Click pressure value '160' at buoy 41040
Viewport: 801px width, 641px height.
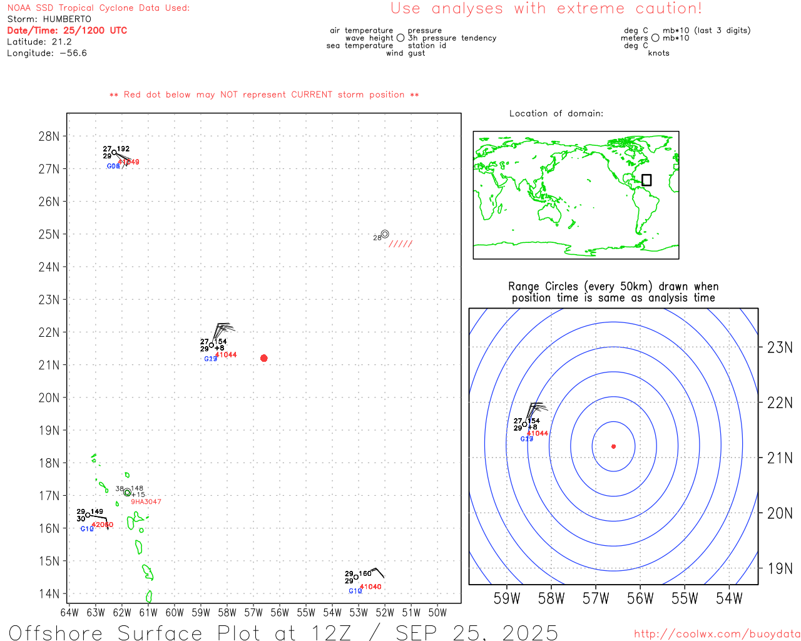coord(365,574)
